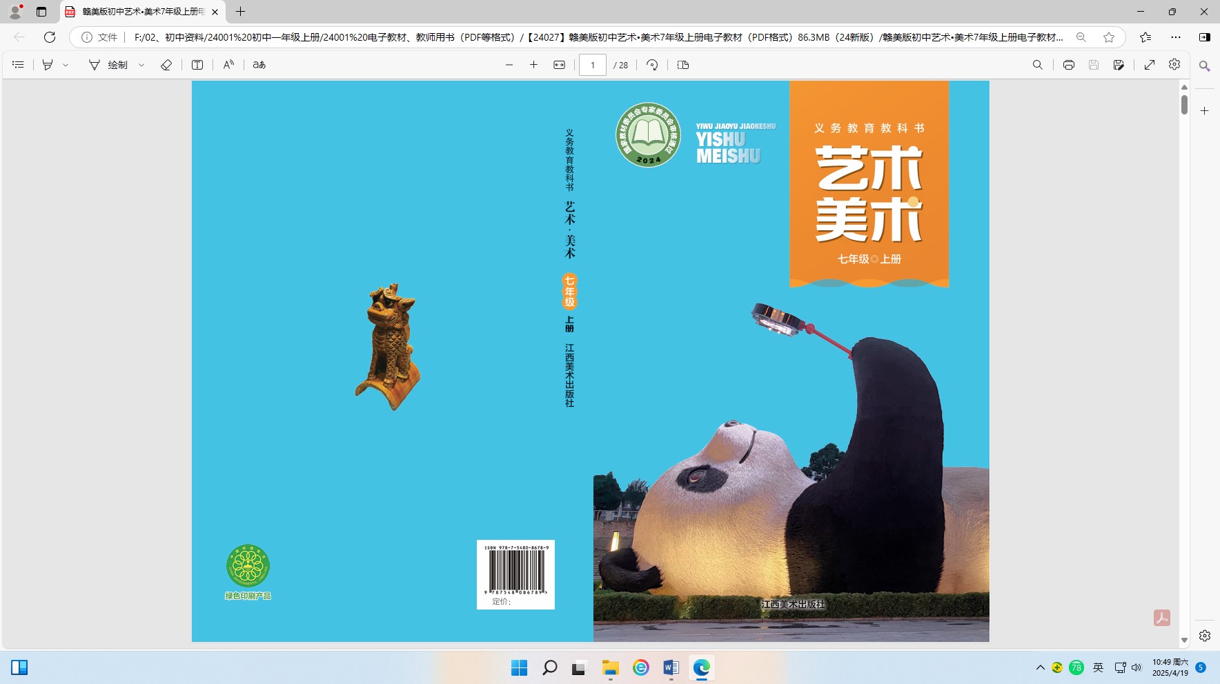Enter full screen mode for the PDF
The height and width of the screenshot is (684, 1220).
pos(1150,65)
